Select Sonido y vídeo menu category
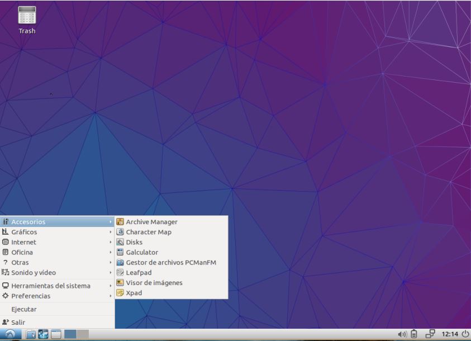This screenshot has height=341, width=471. click(34, 273)
